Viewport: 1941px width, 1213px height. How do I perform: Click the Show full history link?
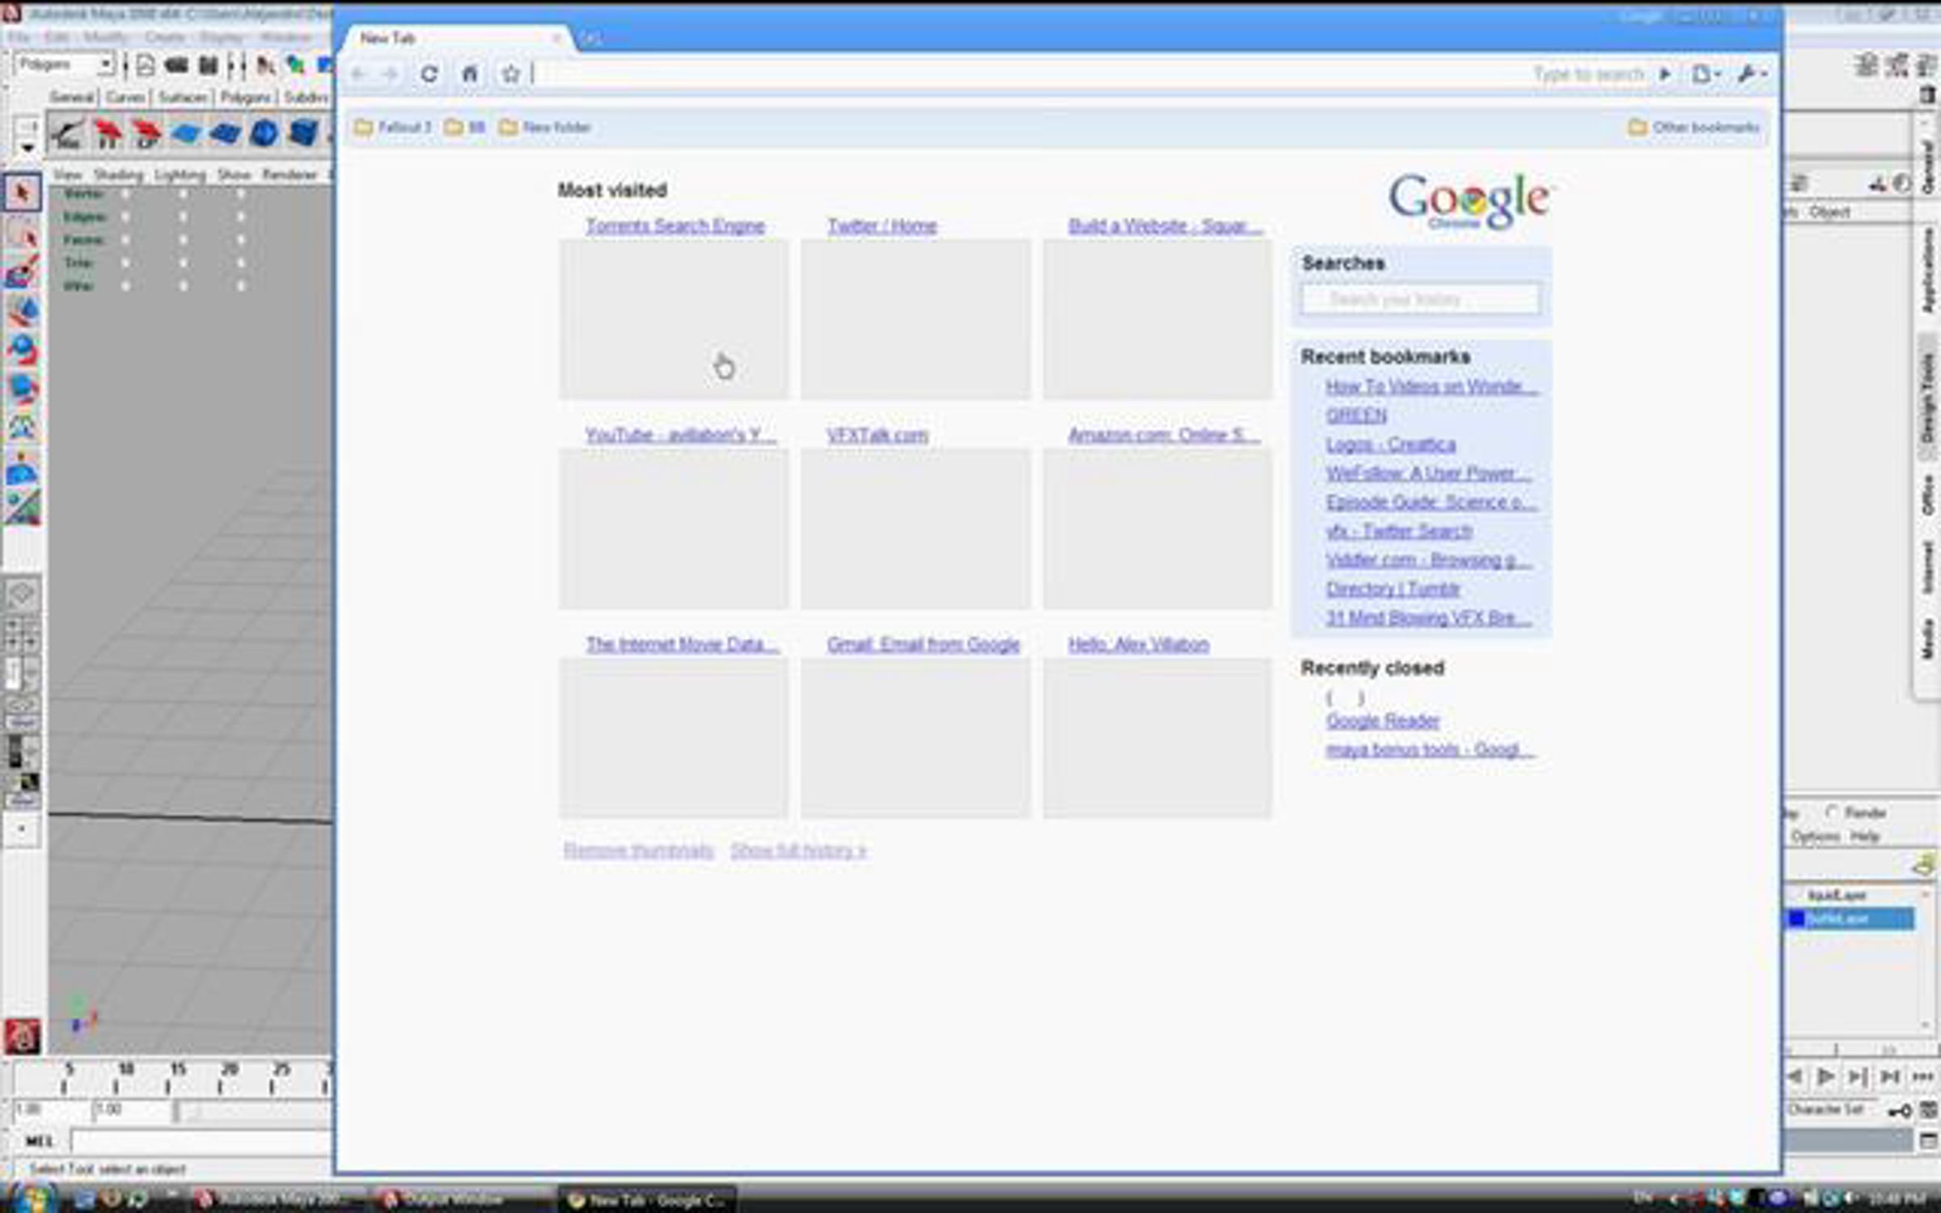(x=798, y=851)
